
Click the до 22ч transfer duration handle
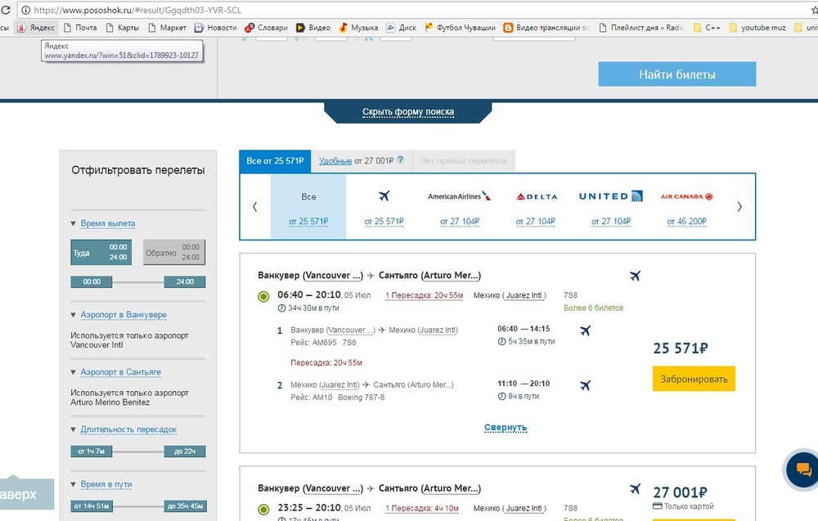click(x=185, y=451)
